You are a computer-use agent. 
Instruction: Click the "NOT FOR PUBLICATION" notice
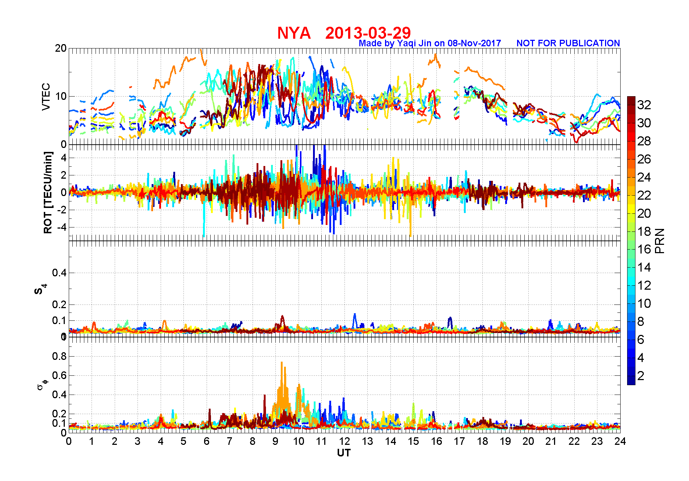568,43
